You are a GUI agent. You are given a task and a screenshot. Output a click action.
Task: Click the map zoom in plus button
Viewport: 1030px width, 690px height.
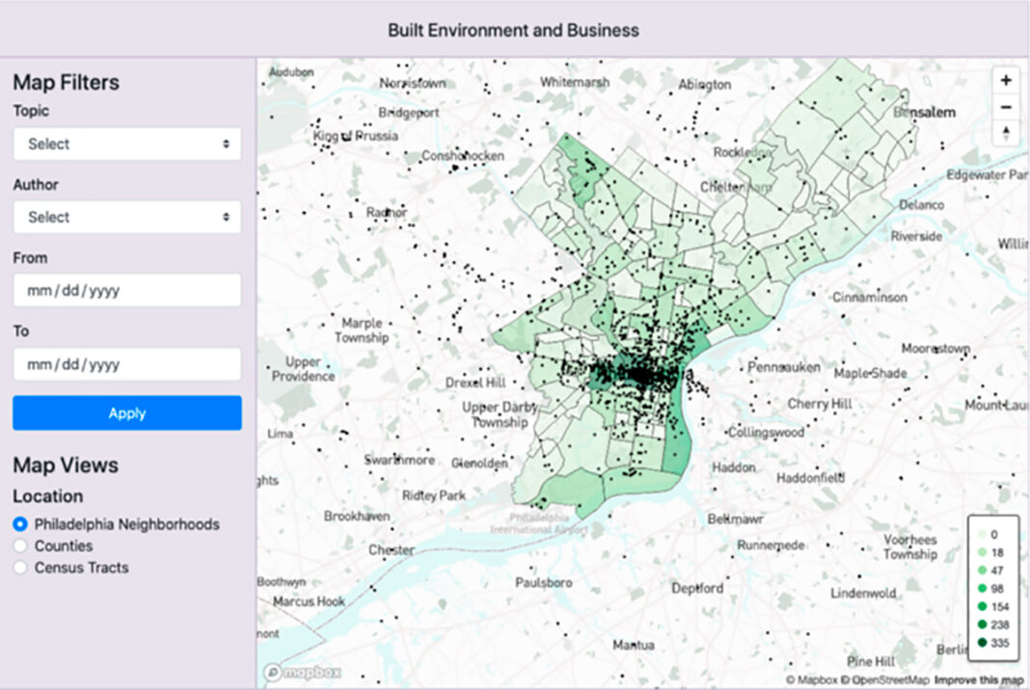(1006, 81)
